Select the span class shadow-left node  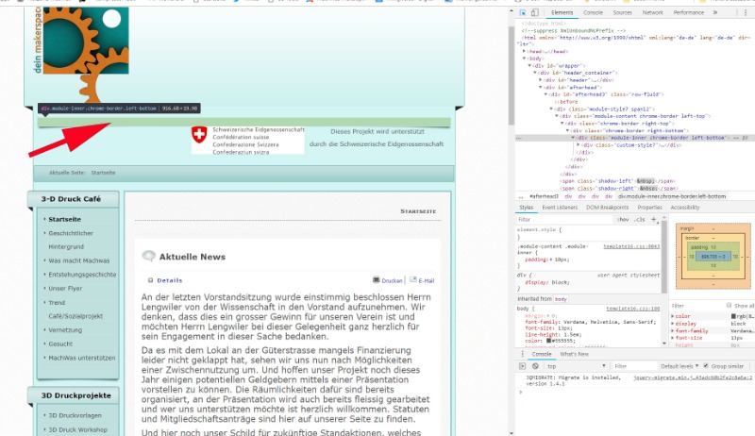point(617,181)
